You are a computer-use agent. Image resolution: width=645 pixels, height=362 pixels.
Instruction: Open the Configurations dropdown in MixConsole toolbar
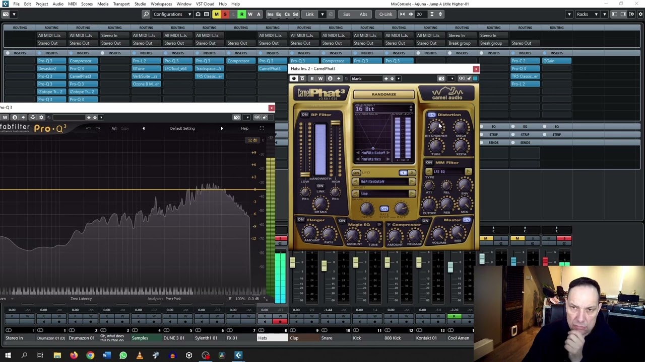pos(172,14)
